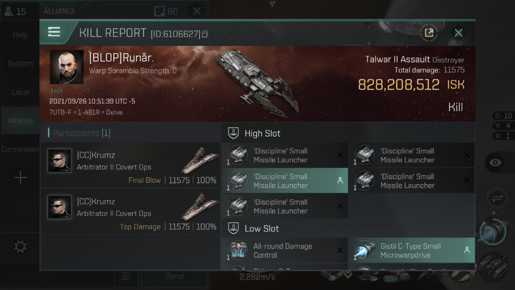Image resolution: width=515 pixels, height=290 pixels.
Task: Open Runår's character portrait
Action: [x=67, y=67]
